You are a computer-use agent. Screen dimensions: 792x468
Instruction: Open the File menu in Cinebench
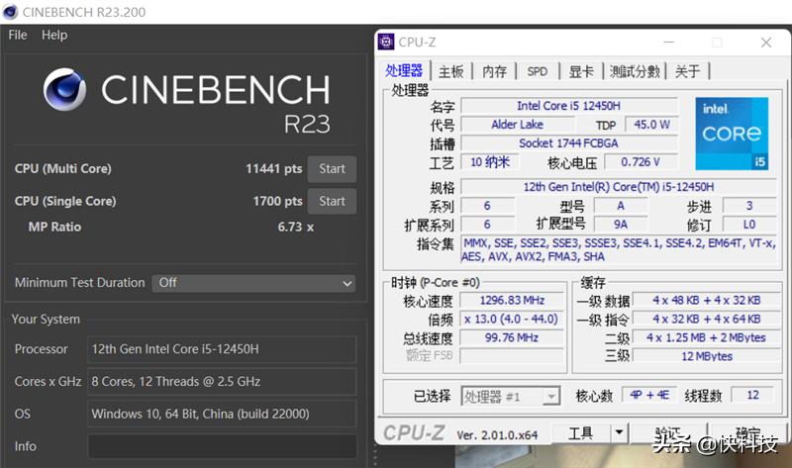[x=18, y=35]
